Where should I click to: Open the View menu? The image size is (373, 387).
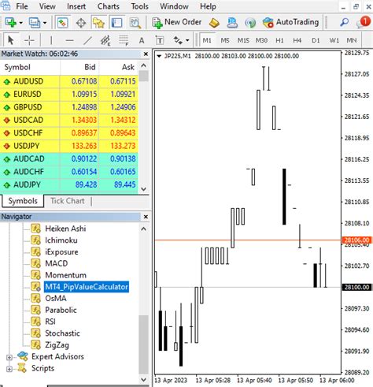point(47,6)
